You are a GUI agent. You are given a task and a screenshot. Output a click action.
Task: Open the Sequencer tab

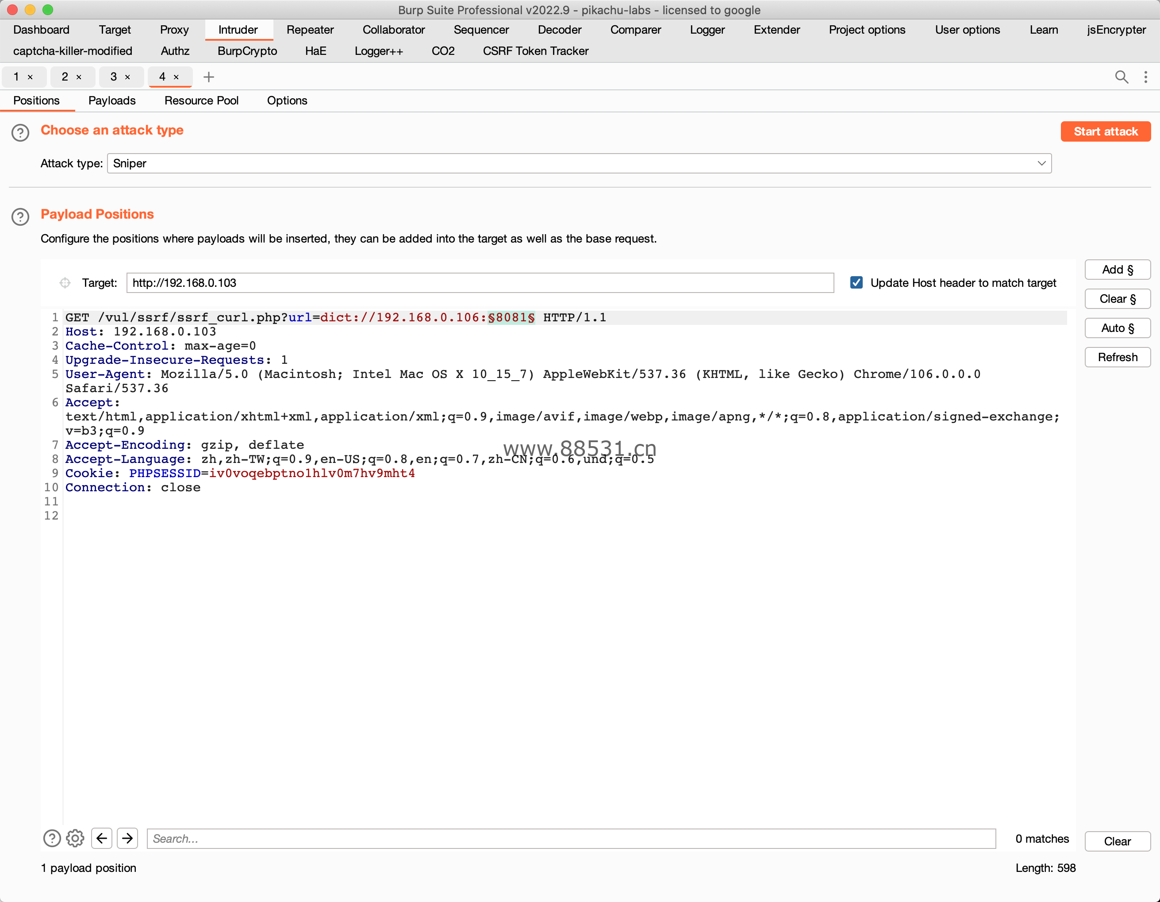pyautogui.click(x=481, y=30)
